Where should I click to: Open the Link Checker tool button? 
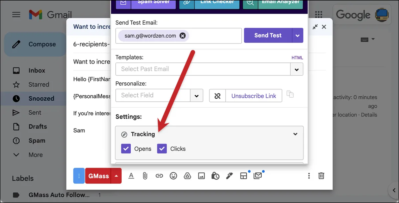coord(209,4)
